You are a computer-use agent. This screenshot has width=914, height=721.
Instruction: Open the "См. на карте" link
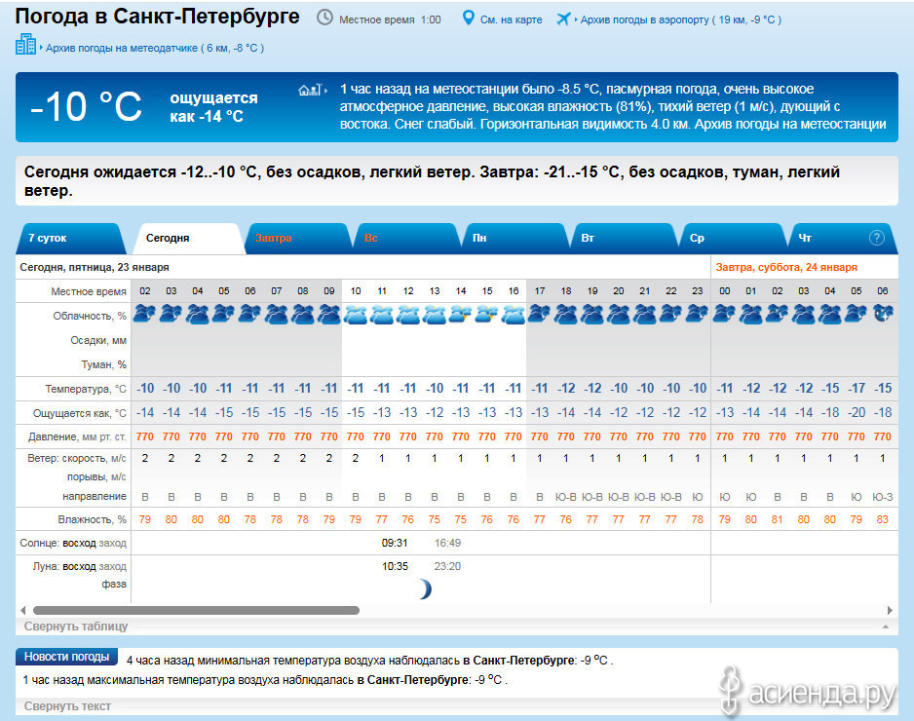point(513,19)
